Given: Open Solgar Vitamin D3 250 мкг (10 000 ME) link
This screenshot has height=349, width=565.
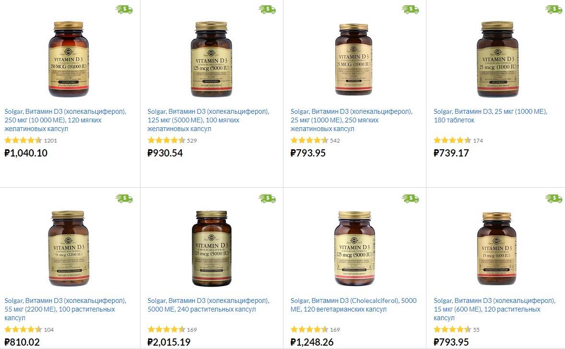Looking at the screenshot, I should (x=65, y=120).
